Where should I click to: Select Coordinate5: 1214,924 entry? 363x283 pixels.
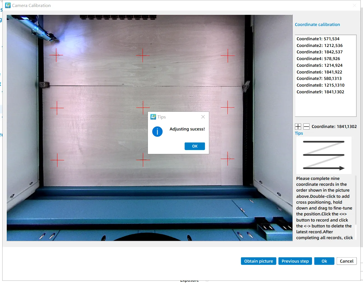point(319,65)
